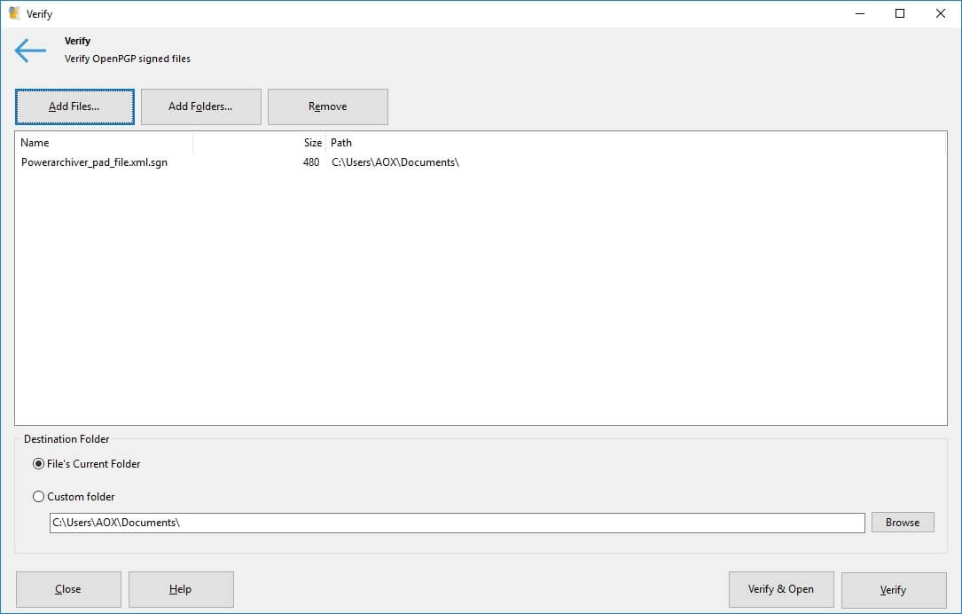Select the File's Current Folder radio option
This screenshot has width=962, height=614.
coord(38,464)
